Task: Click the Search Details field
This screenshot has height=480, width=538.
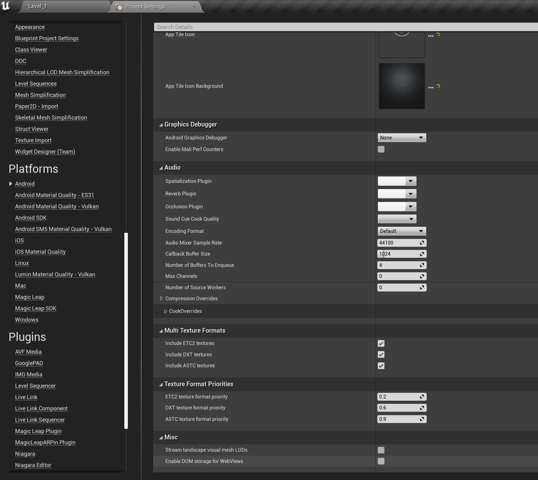Action: coord(346,27)
